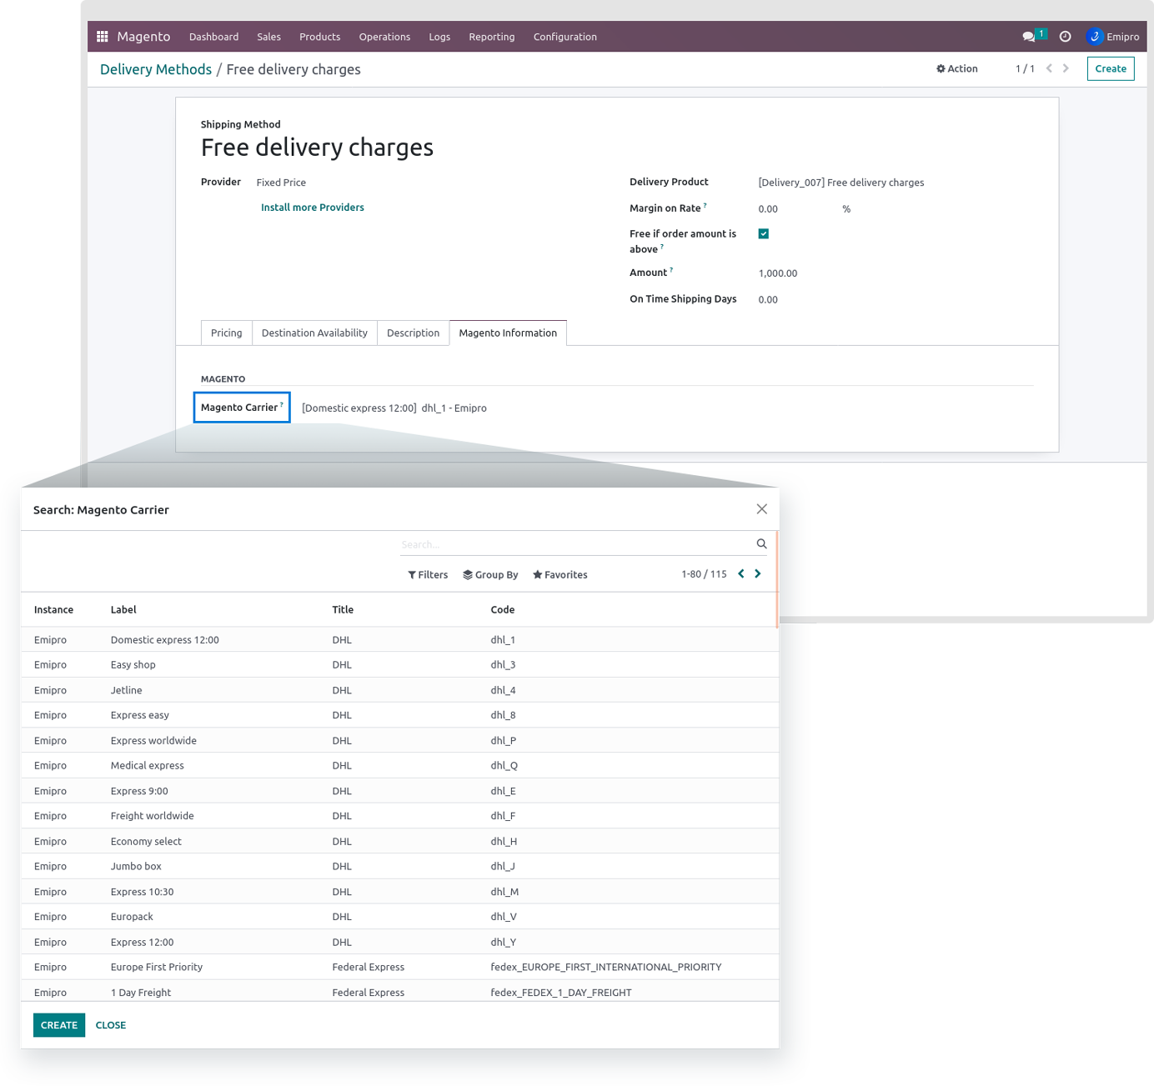The height and width of the screenshot is (1086, 1154).
Task: Open the apps grid menu icon
Action: tap(103, 37)
